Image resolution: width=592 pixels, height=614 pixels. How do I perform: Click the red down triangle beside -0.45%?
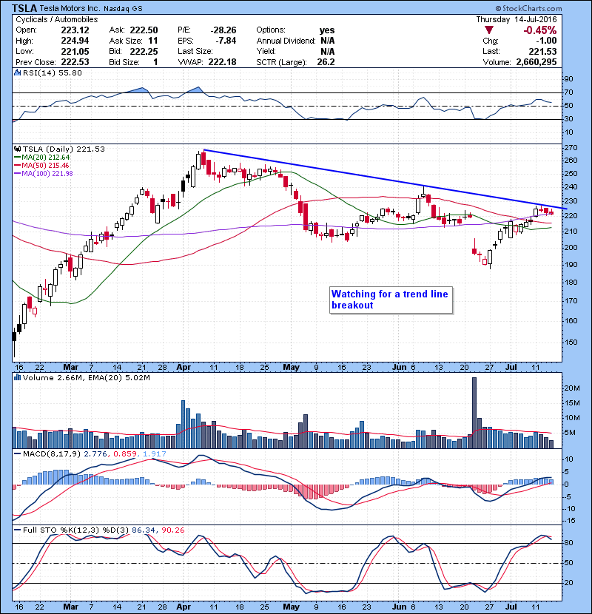point(488,30)
